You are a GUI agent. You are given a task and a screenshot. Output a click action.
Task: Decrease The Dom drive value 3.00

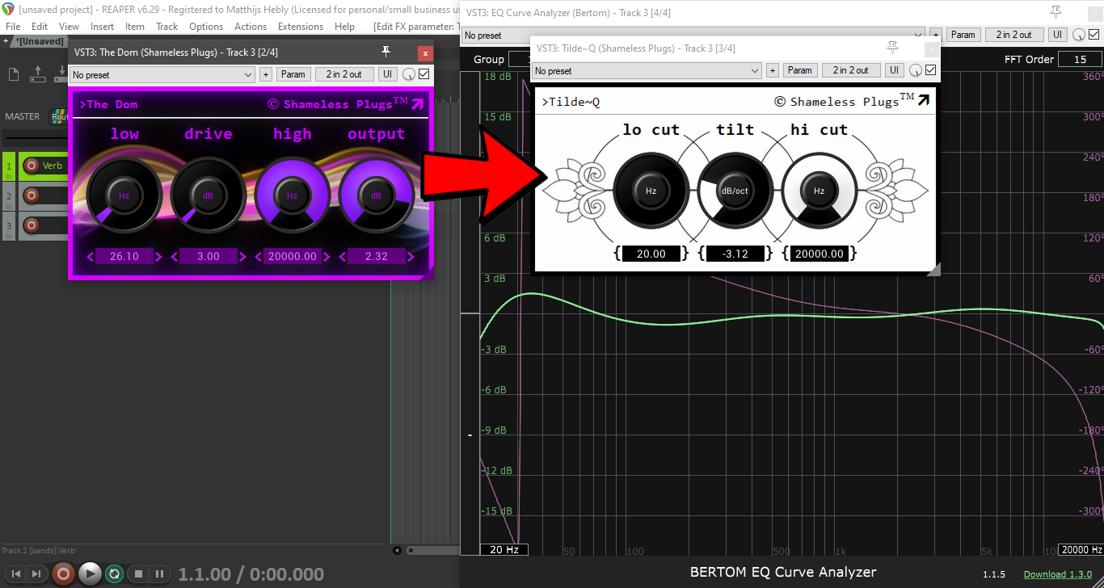coord(175,257)
